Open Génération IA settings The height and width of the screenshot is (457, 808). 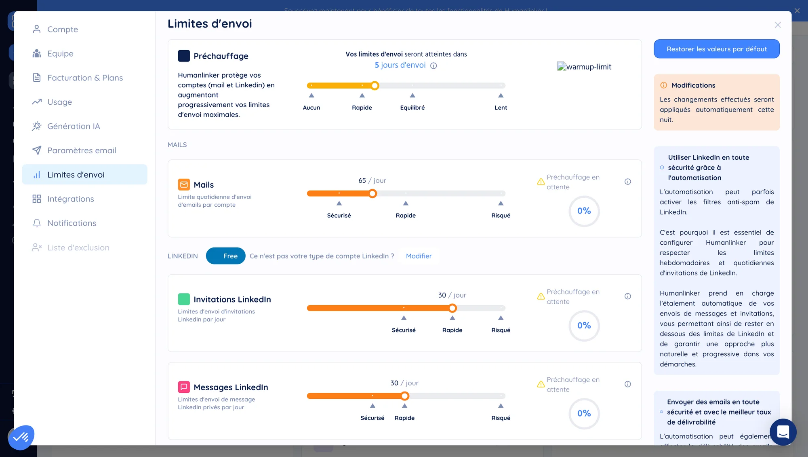click(84, 126)
